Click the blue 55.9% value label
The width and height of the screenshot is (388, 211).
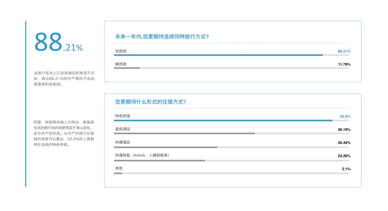[x=345, y=116]
